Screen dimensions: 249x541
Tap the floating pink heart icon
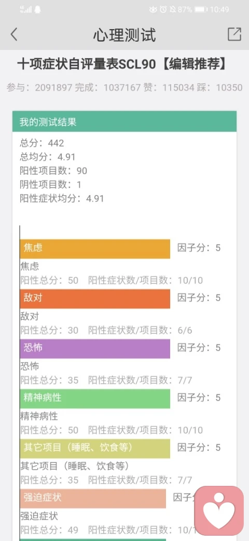coord(219,511)
